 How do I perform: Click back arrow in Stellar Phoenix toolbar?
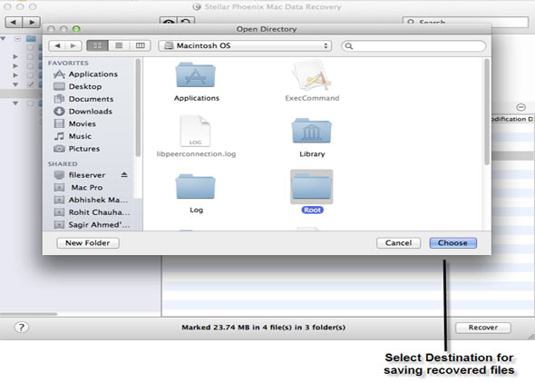tap(14, 22)
